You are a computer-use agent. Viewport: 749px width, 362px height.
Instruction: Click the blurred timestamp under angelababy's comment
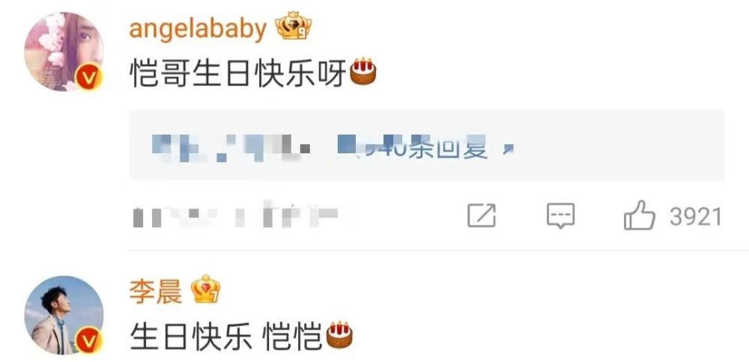235,216
